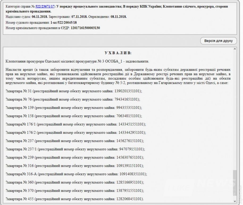Image resolution: width=243 pixels, height=205 pixels.
Task: Click criminal proceeding number 12017161500003130
Action: [x=85, y=28]
